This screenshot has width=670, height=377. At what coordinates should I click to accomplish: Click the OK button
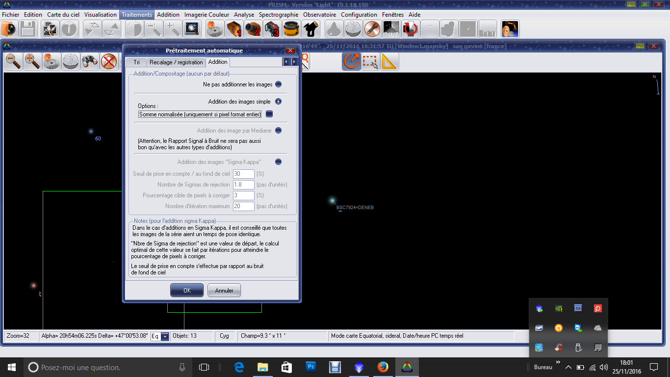187,290
